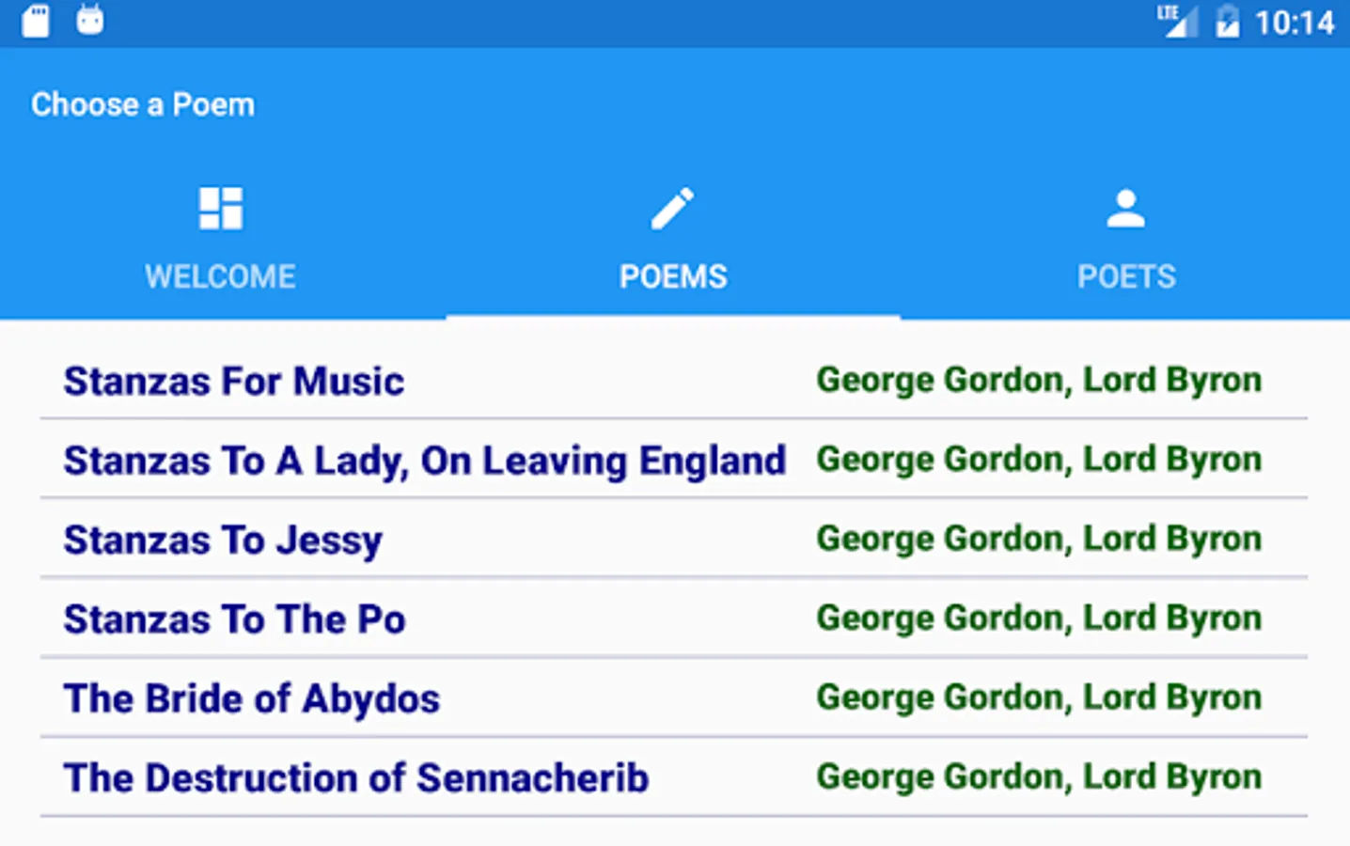Select the poem Stanzas To Jessy
This screenshot has width=1350, height=846.
point(223,540)
